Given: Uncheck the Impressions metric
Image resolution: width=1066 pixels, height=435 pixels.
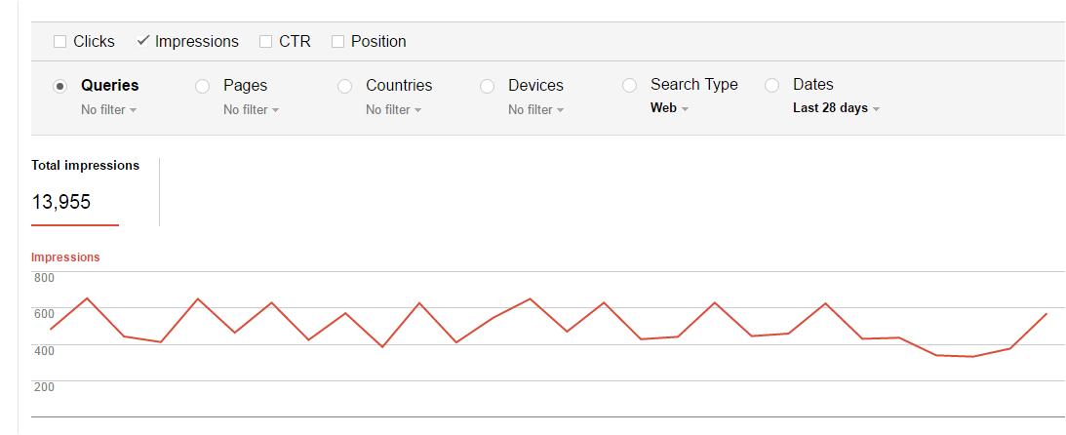Looking at the screenshot, I should [x=143, y=41].
